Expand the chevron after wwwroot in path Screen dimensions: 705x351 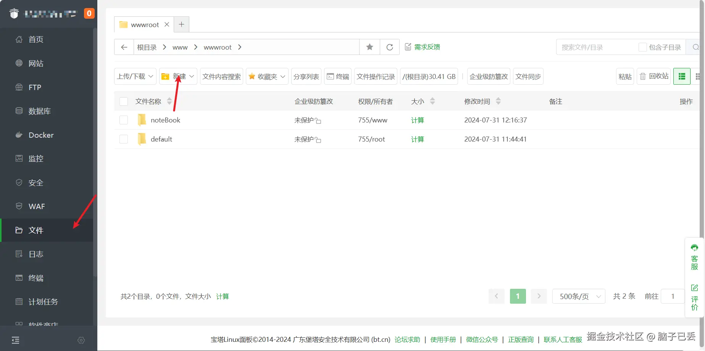click(x=240, y=47)
